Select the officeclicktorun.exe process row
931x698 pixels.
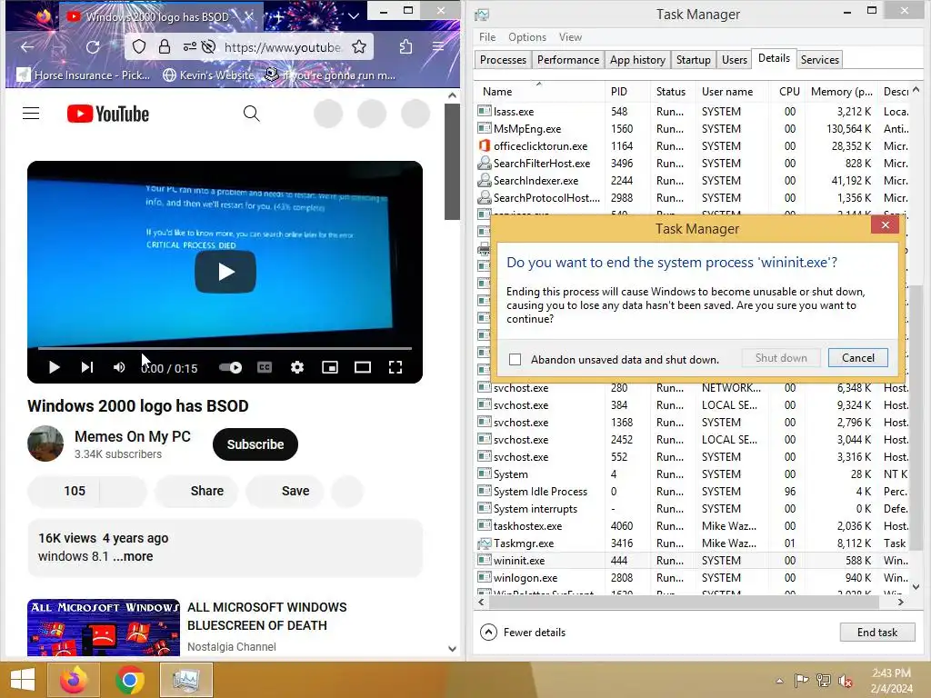click(x=692, y=146)
